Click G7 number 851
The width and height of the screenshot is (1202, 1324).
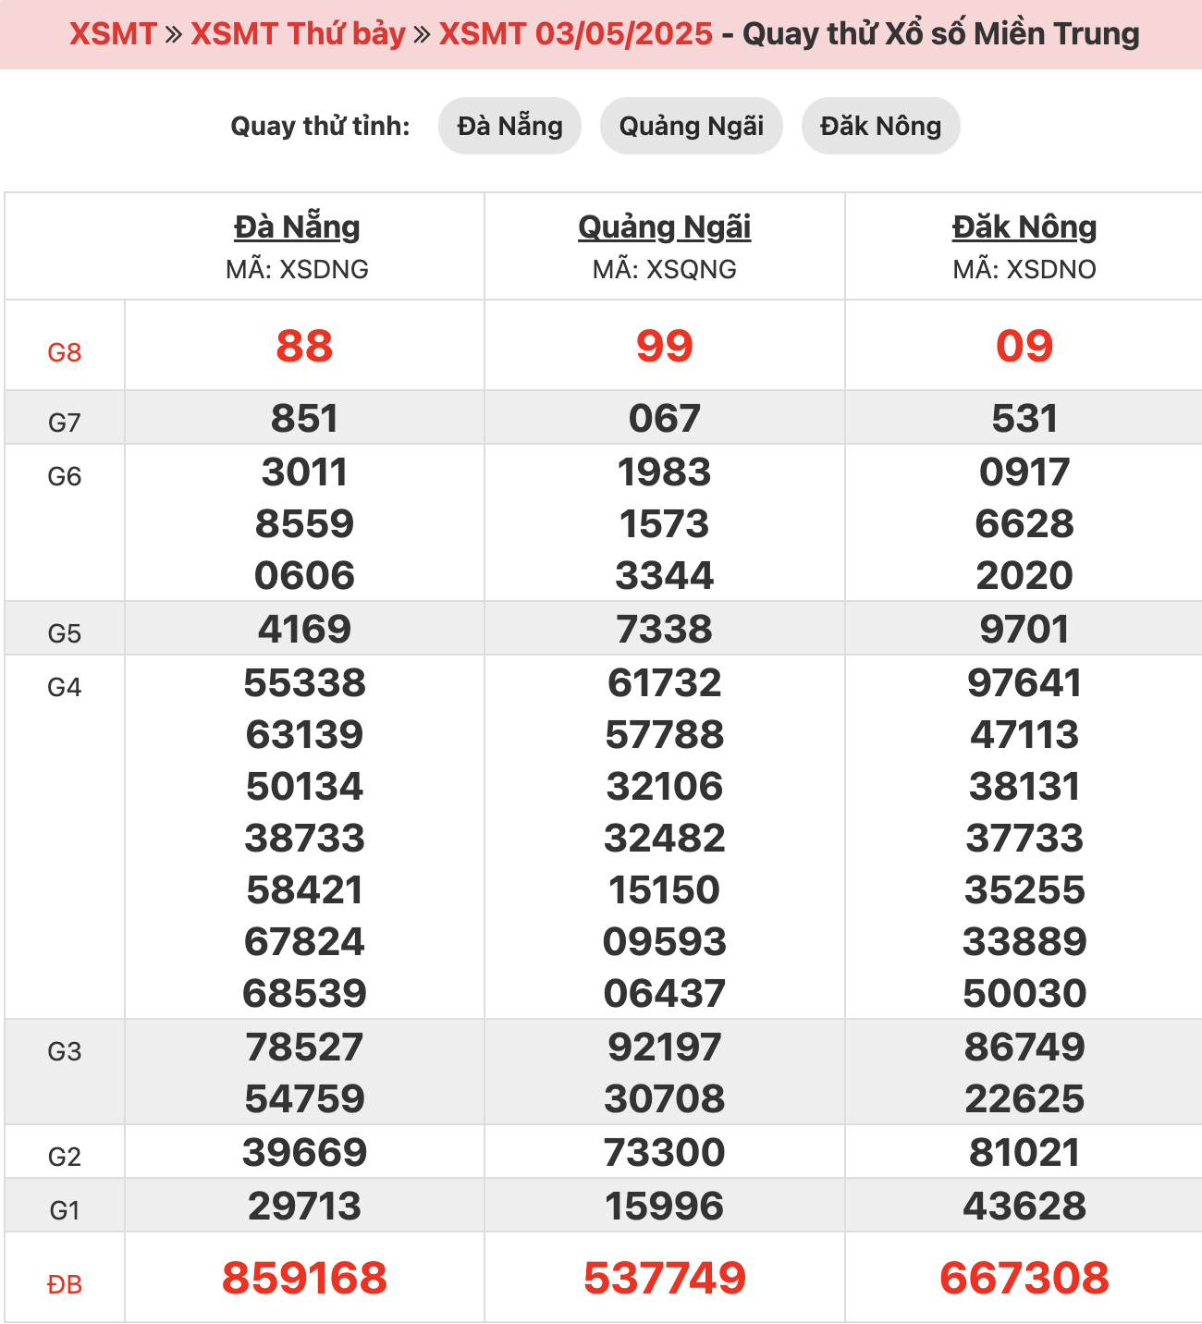(x=304, y=418)
